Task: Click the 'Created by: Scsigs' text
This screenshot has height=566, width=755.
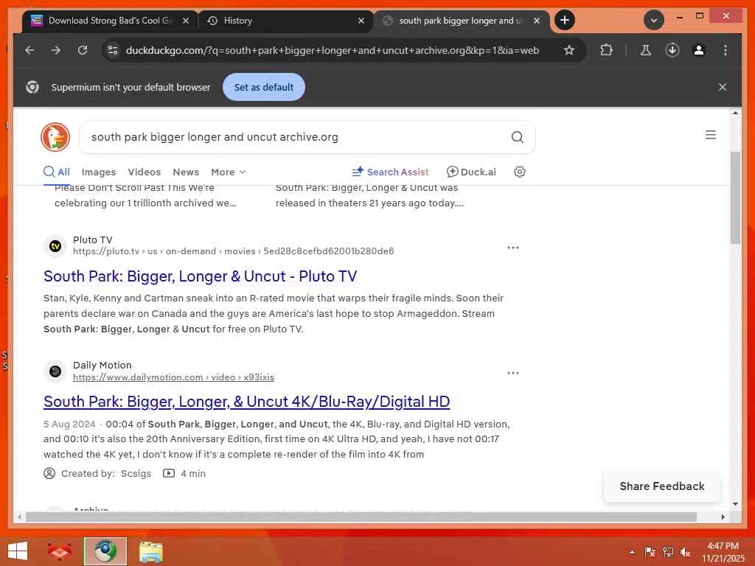Action: (x=106, y=473)
